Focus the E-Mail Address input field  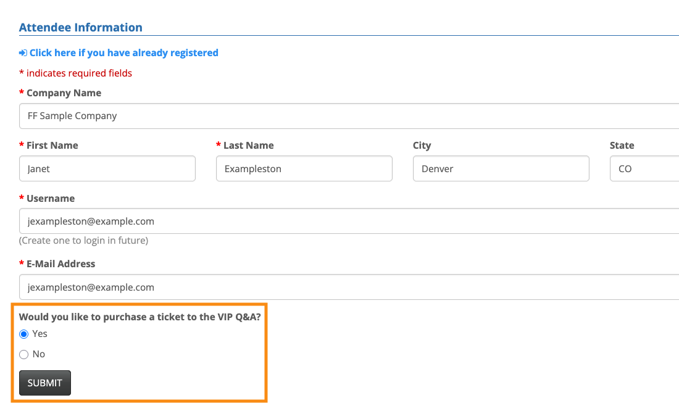point(349,287)
